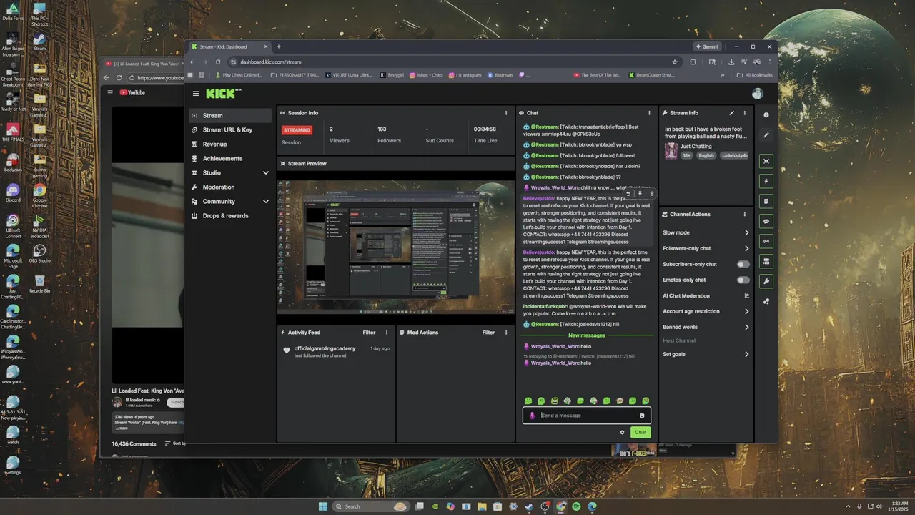Image resolution: width=915 pixels, height=515 pixels.
Task: Open the Session Info panel options menu
Action: tap(506, 113)
